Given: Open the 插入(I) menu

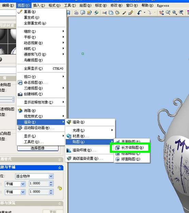Looking at the screenshot, I should pos(39,5).
